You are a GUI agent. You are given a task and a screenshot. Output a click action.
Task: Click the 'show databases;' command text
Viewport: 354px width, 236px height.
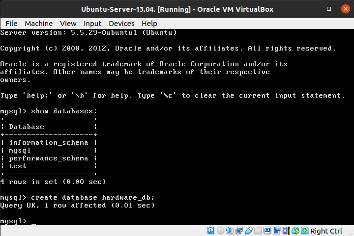pos(64,111)
